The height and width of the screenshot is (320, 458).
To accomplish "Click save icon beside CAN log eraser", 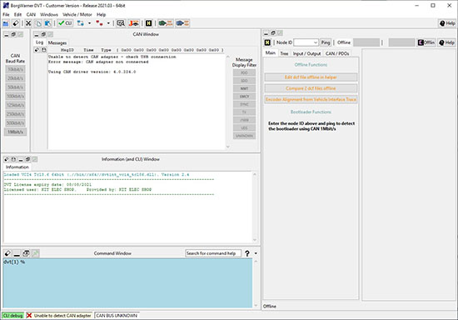I will pyautogui.click(x=44, y=50).
